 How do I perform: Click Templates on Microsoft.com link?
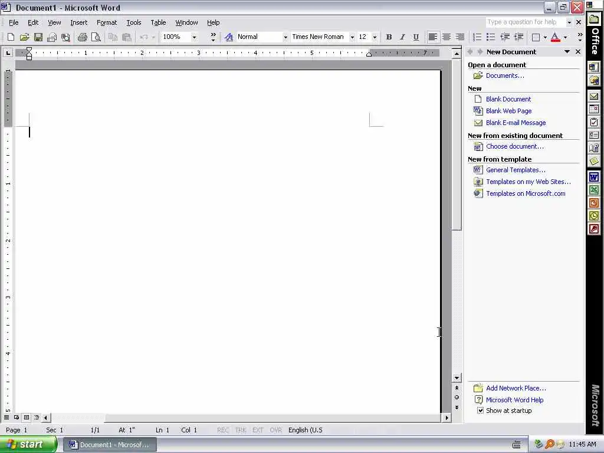coord(526,193)
